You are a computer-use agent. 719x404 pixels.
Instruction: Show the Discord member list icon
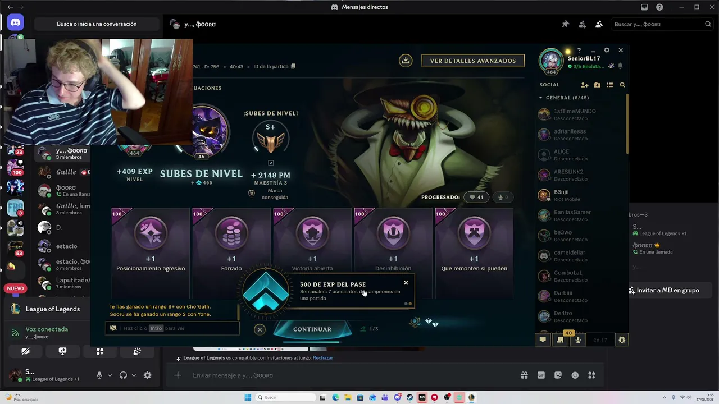point(599,24)
